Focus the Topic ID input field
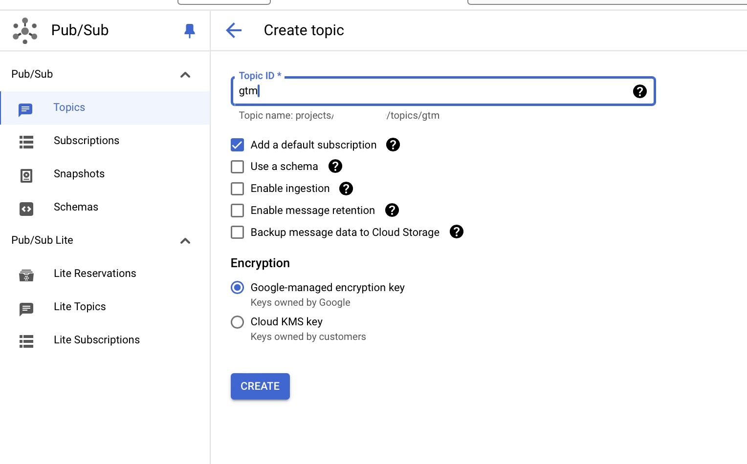 click(443, 91)
